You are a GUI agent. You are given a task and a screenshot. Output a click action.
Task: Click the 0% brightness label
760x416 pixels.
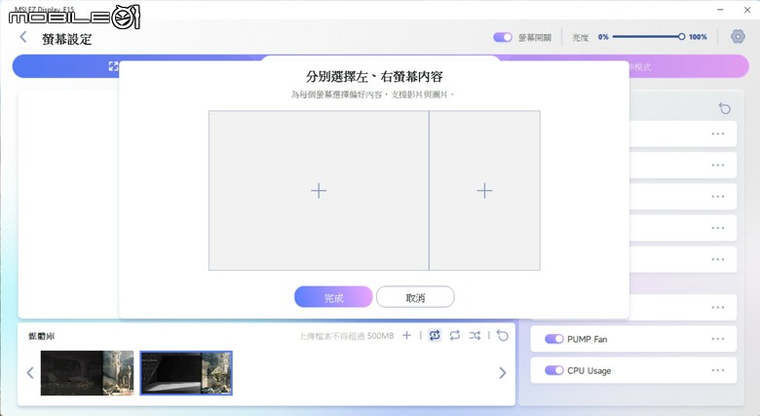coord(603,37)
